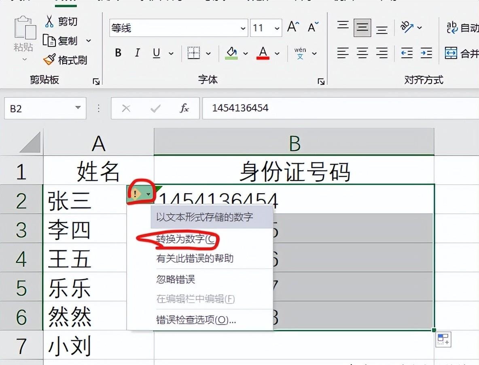Open the font size dropdown showing 11
This screenshot has width=479, height=365.
coord(277,28)
